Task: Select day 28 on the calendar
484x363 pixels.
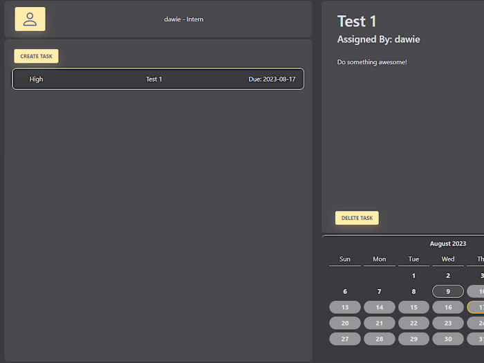Action: (x=380, y=339)
